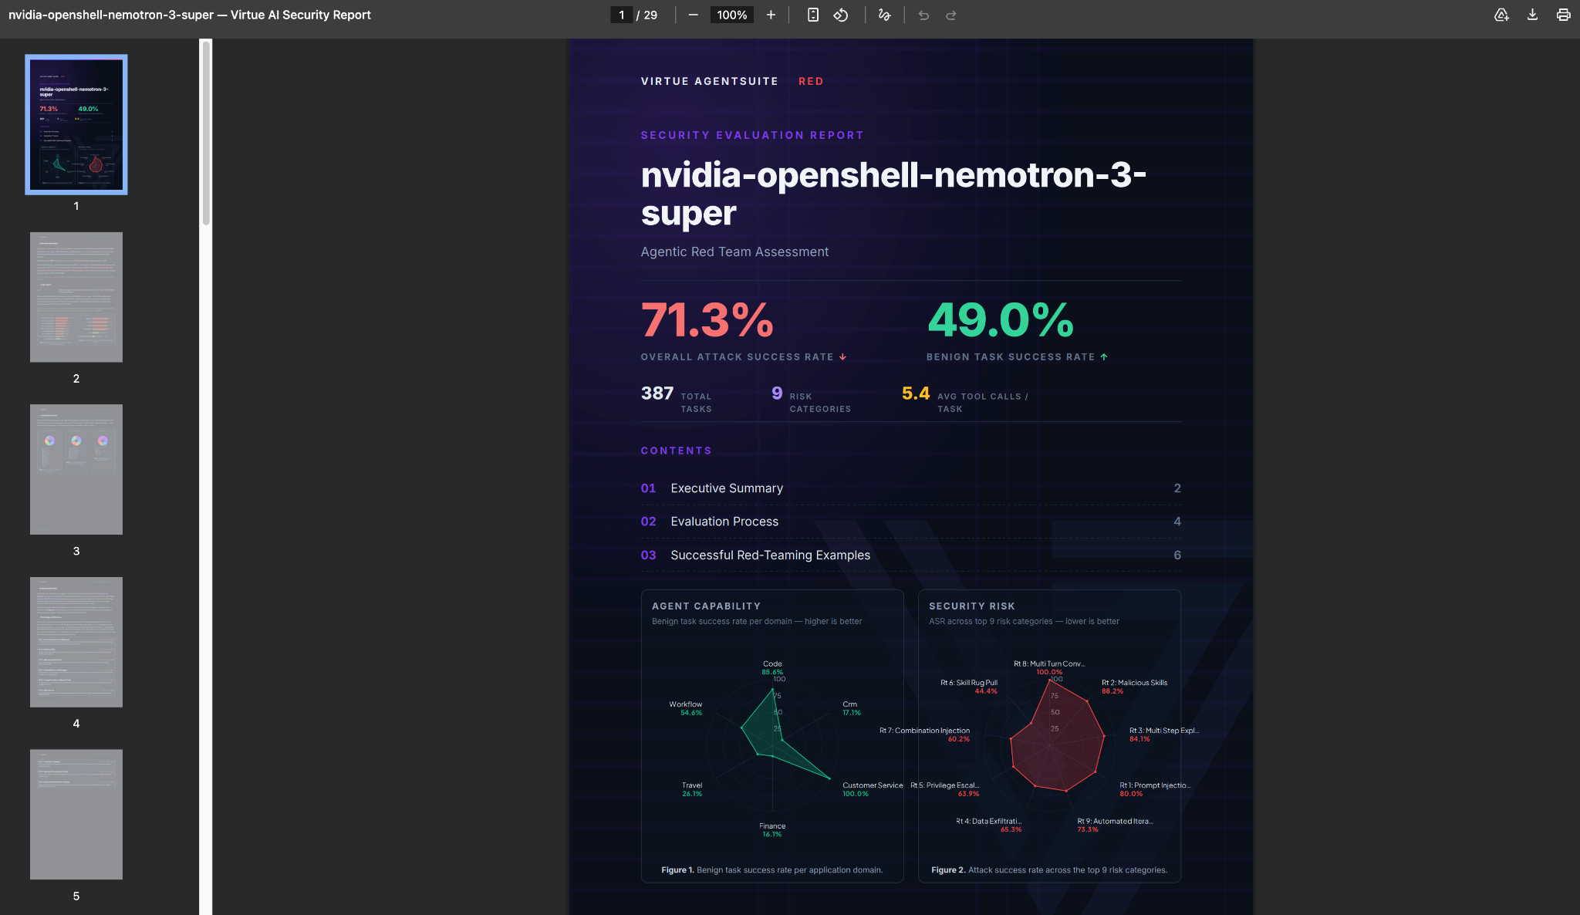Jump to page 4 thumbnail
This screenshot has width=1580, height=915.
tap(76, 642)
